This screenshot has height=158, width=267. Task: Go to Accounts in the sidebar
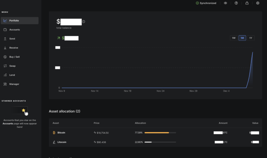(14, 30)
